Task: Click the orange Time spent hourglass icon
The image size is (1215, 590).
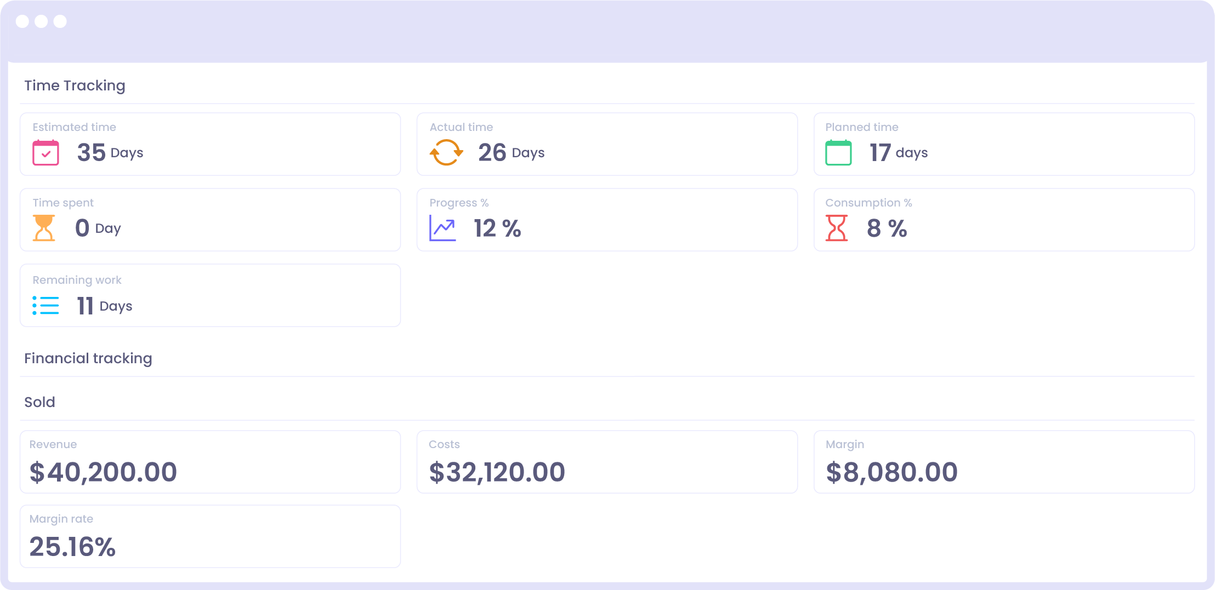Action: point(44,228)
